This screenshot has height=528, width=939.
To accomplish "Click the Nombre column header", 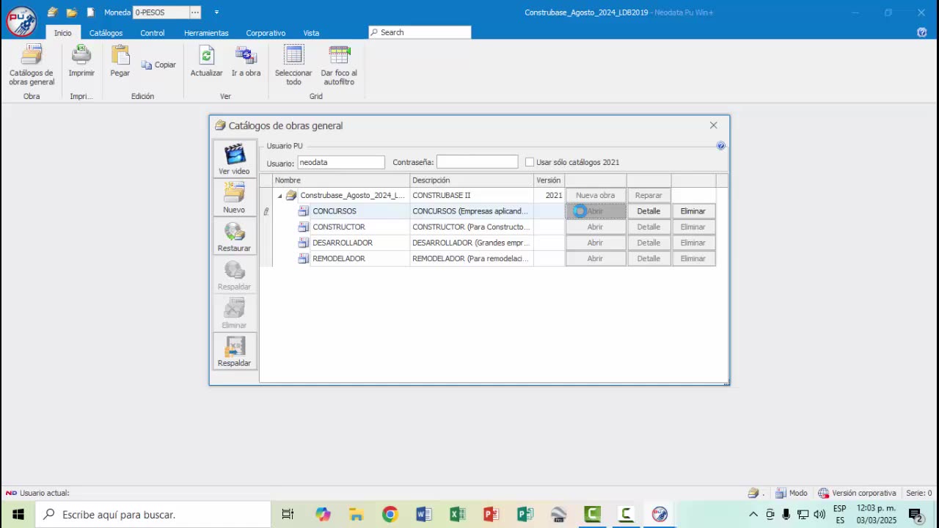I will (x=341, y=180).
